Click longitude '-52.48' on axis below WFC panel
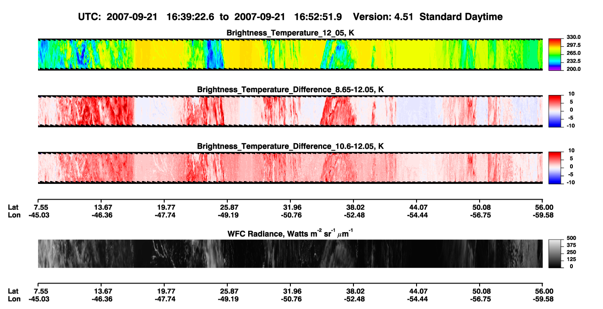 point(354,299)
